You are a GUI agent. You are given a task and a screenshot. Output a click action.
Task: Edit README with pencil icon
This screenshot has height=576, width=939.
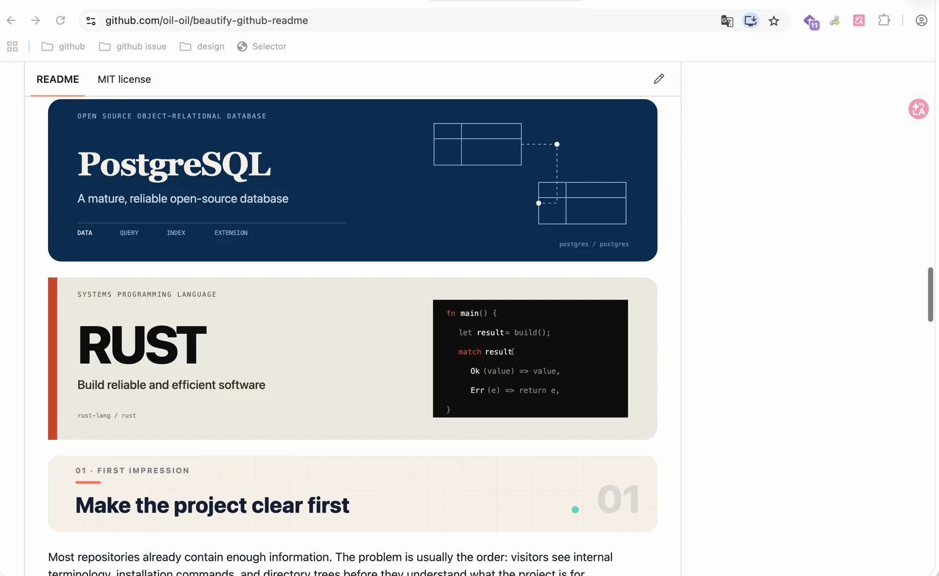(x=659, y=79)
